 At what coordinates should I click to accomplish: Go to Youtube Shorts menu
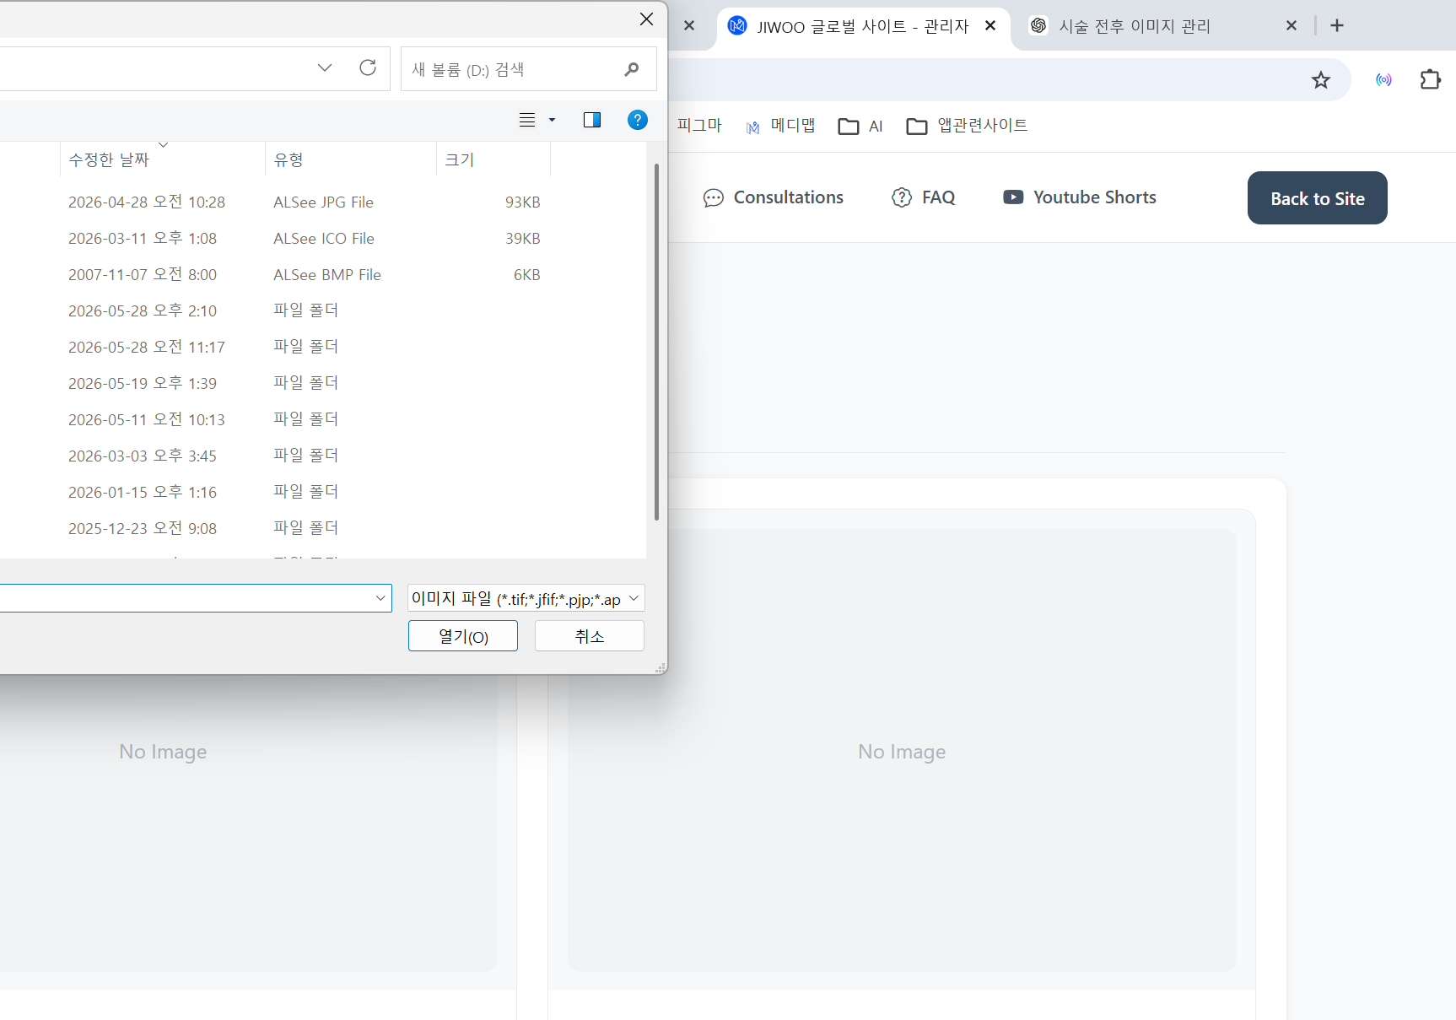(x=1080, y=197)
